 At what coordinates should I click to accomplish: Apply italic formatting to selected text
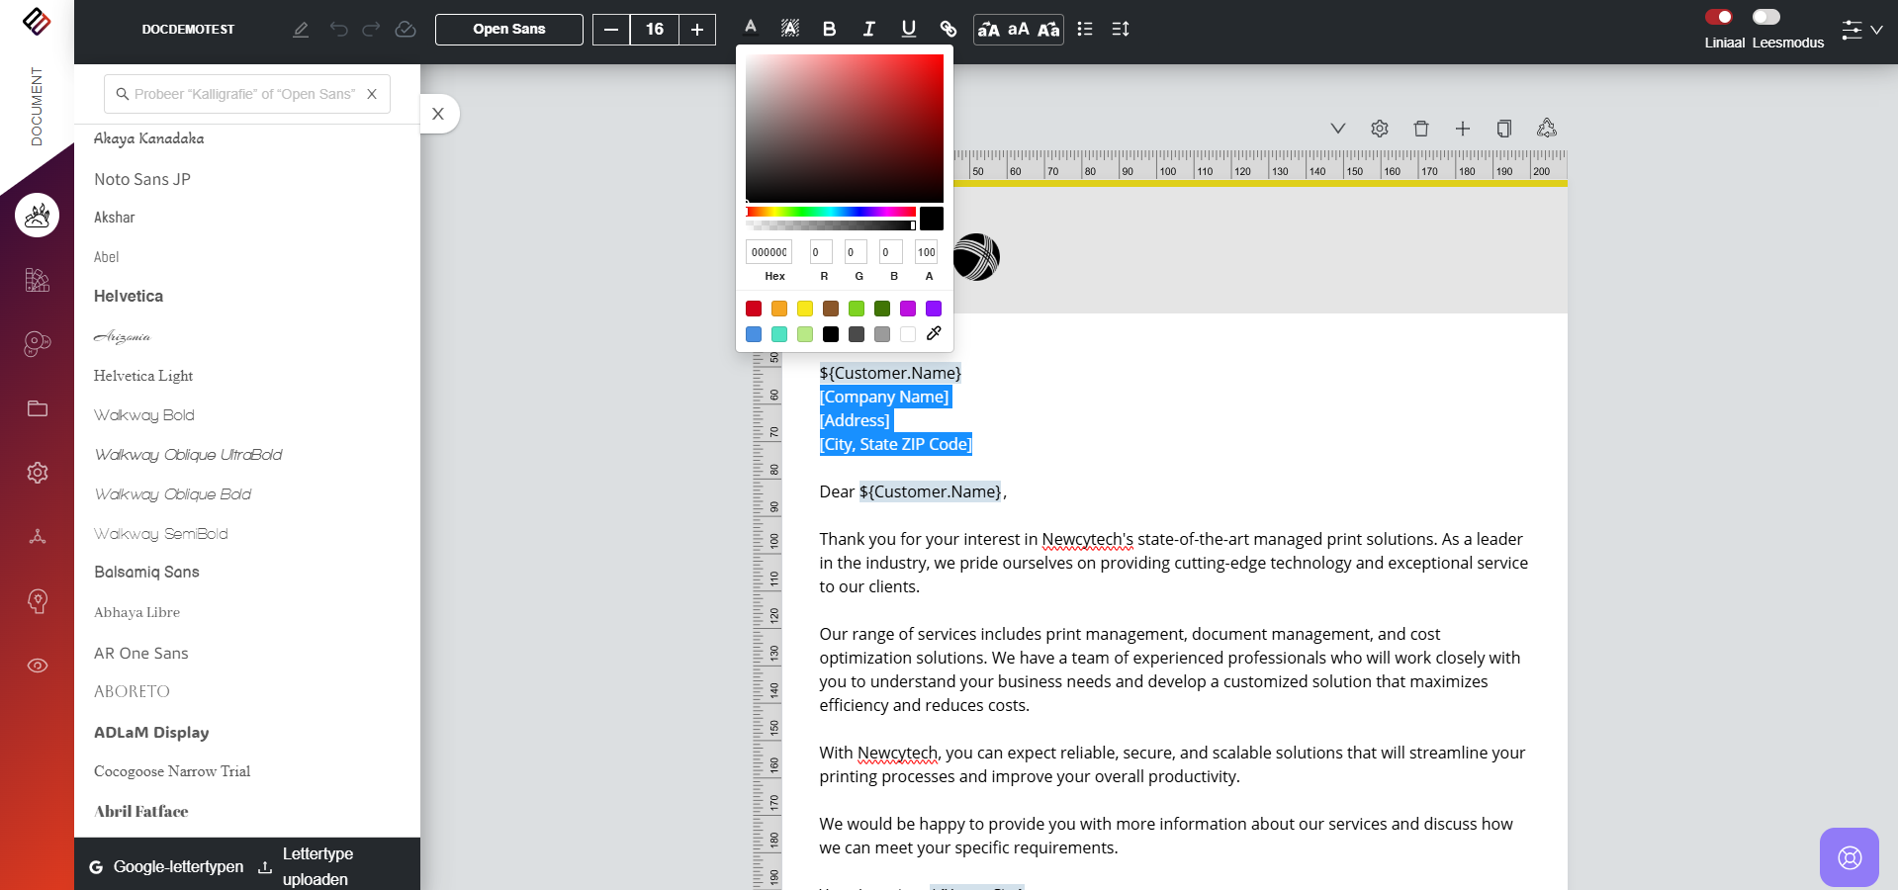[868, 30]
